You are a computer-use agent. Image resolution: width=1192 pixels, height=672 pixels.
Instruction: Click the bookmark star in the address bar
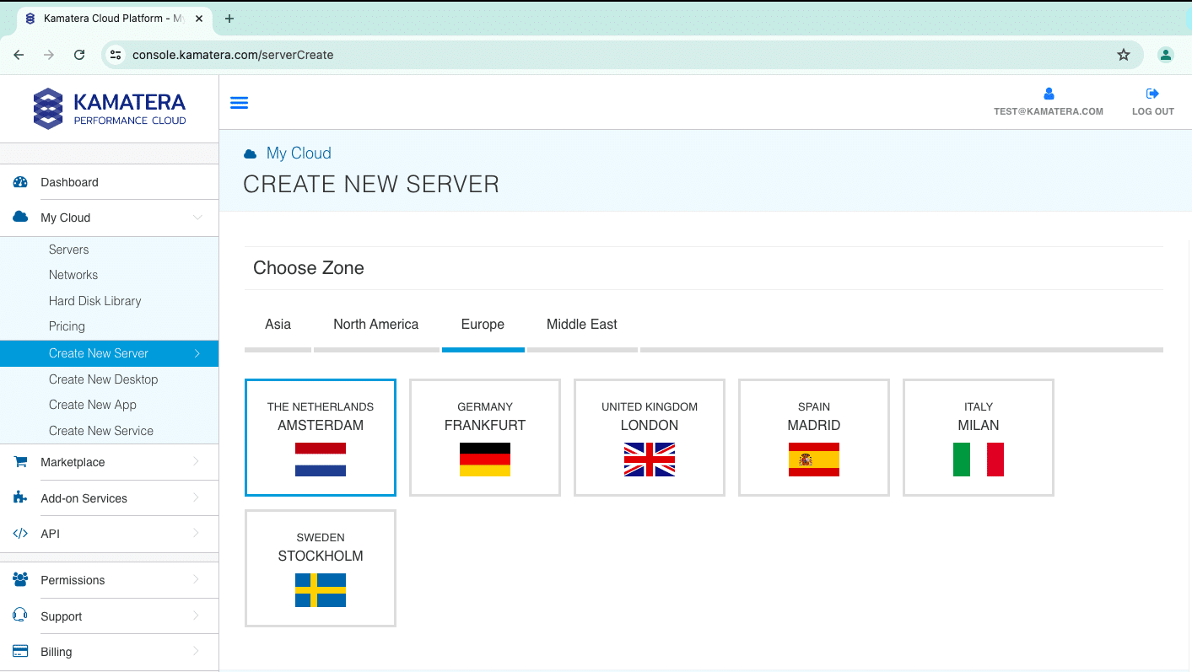click(1124, 54)
